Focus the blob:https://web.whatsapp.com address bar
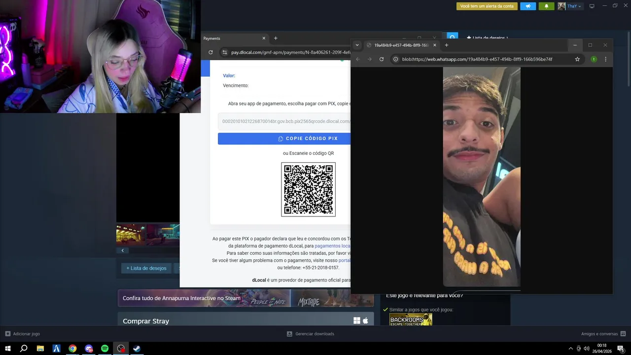The width and height of the screenshot is (631, 355). click(477, 59)
